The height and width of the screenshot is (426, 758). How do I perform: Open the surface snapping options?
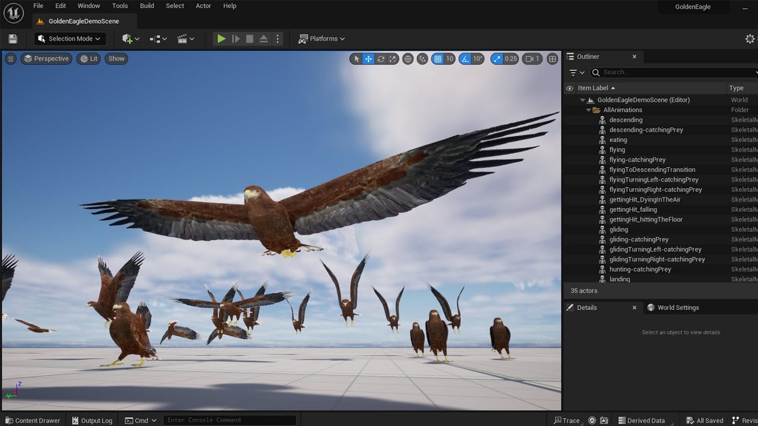(422, 59)
